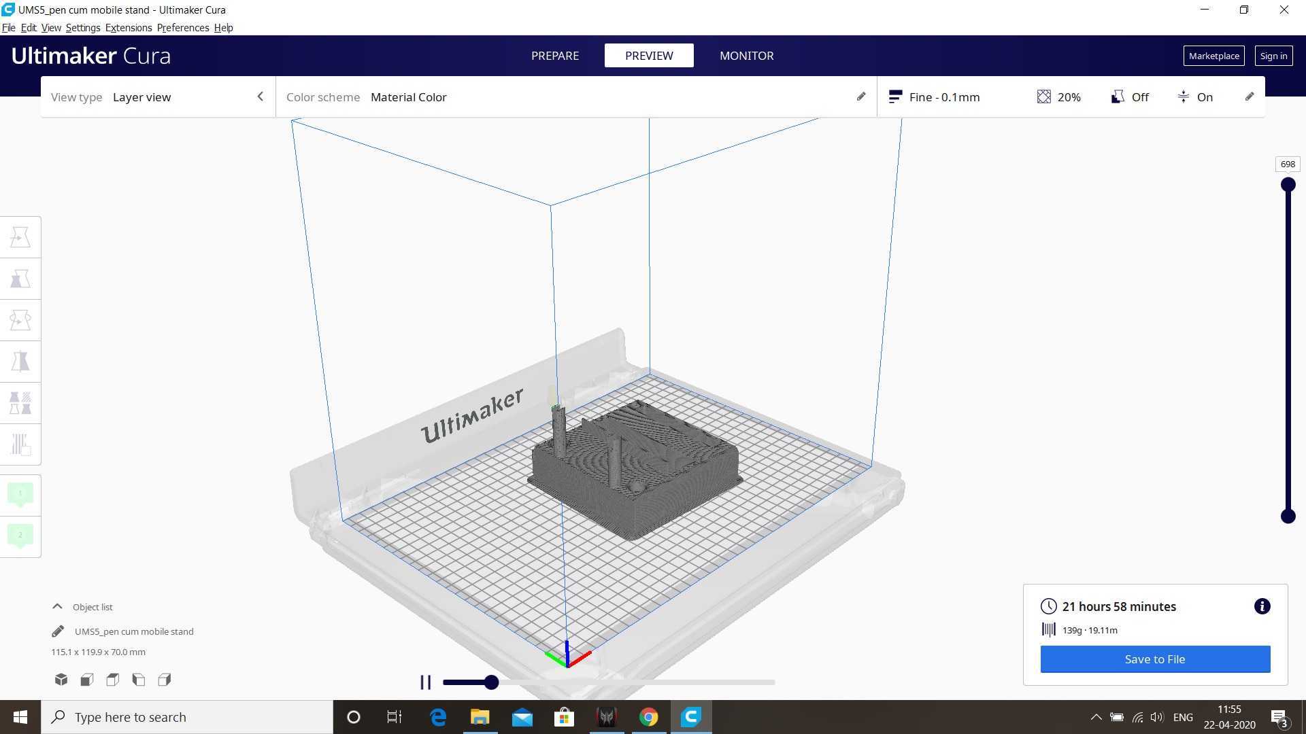Open the View menu
The image size is (1306, 734).
51,28
